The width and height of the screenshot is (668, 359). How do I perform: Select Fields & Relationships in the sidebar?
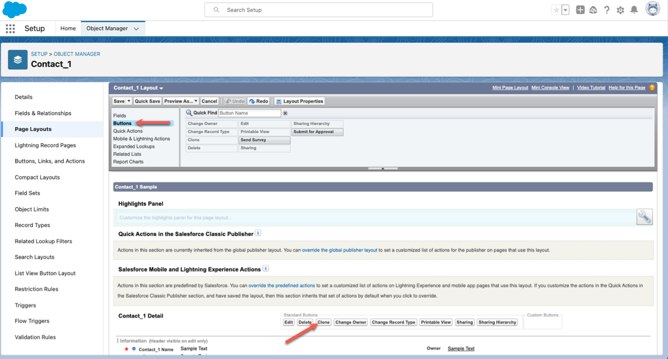point(43,113)
